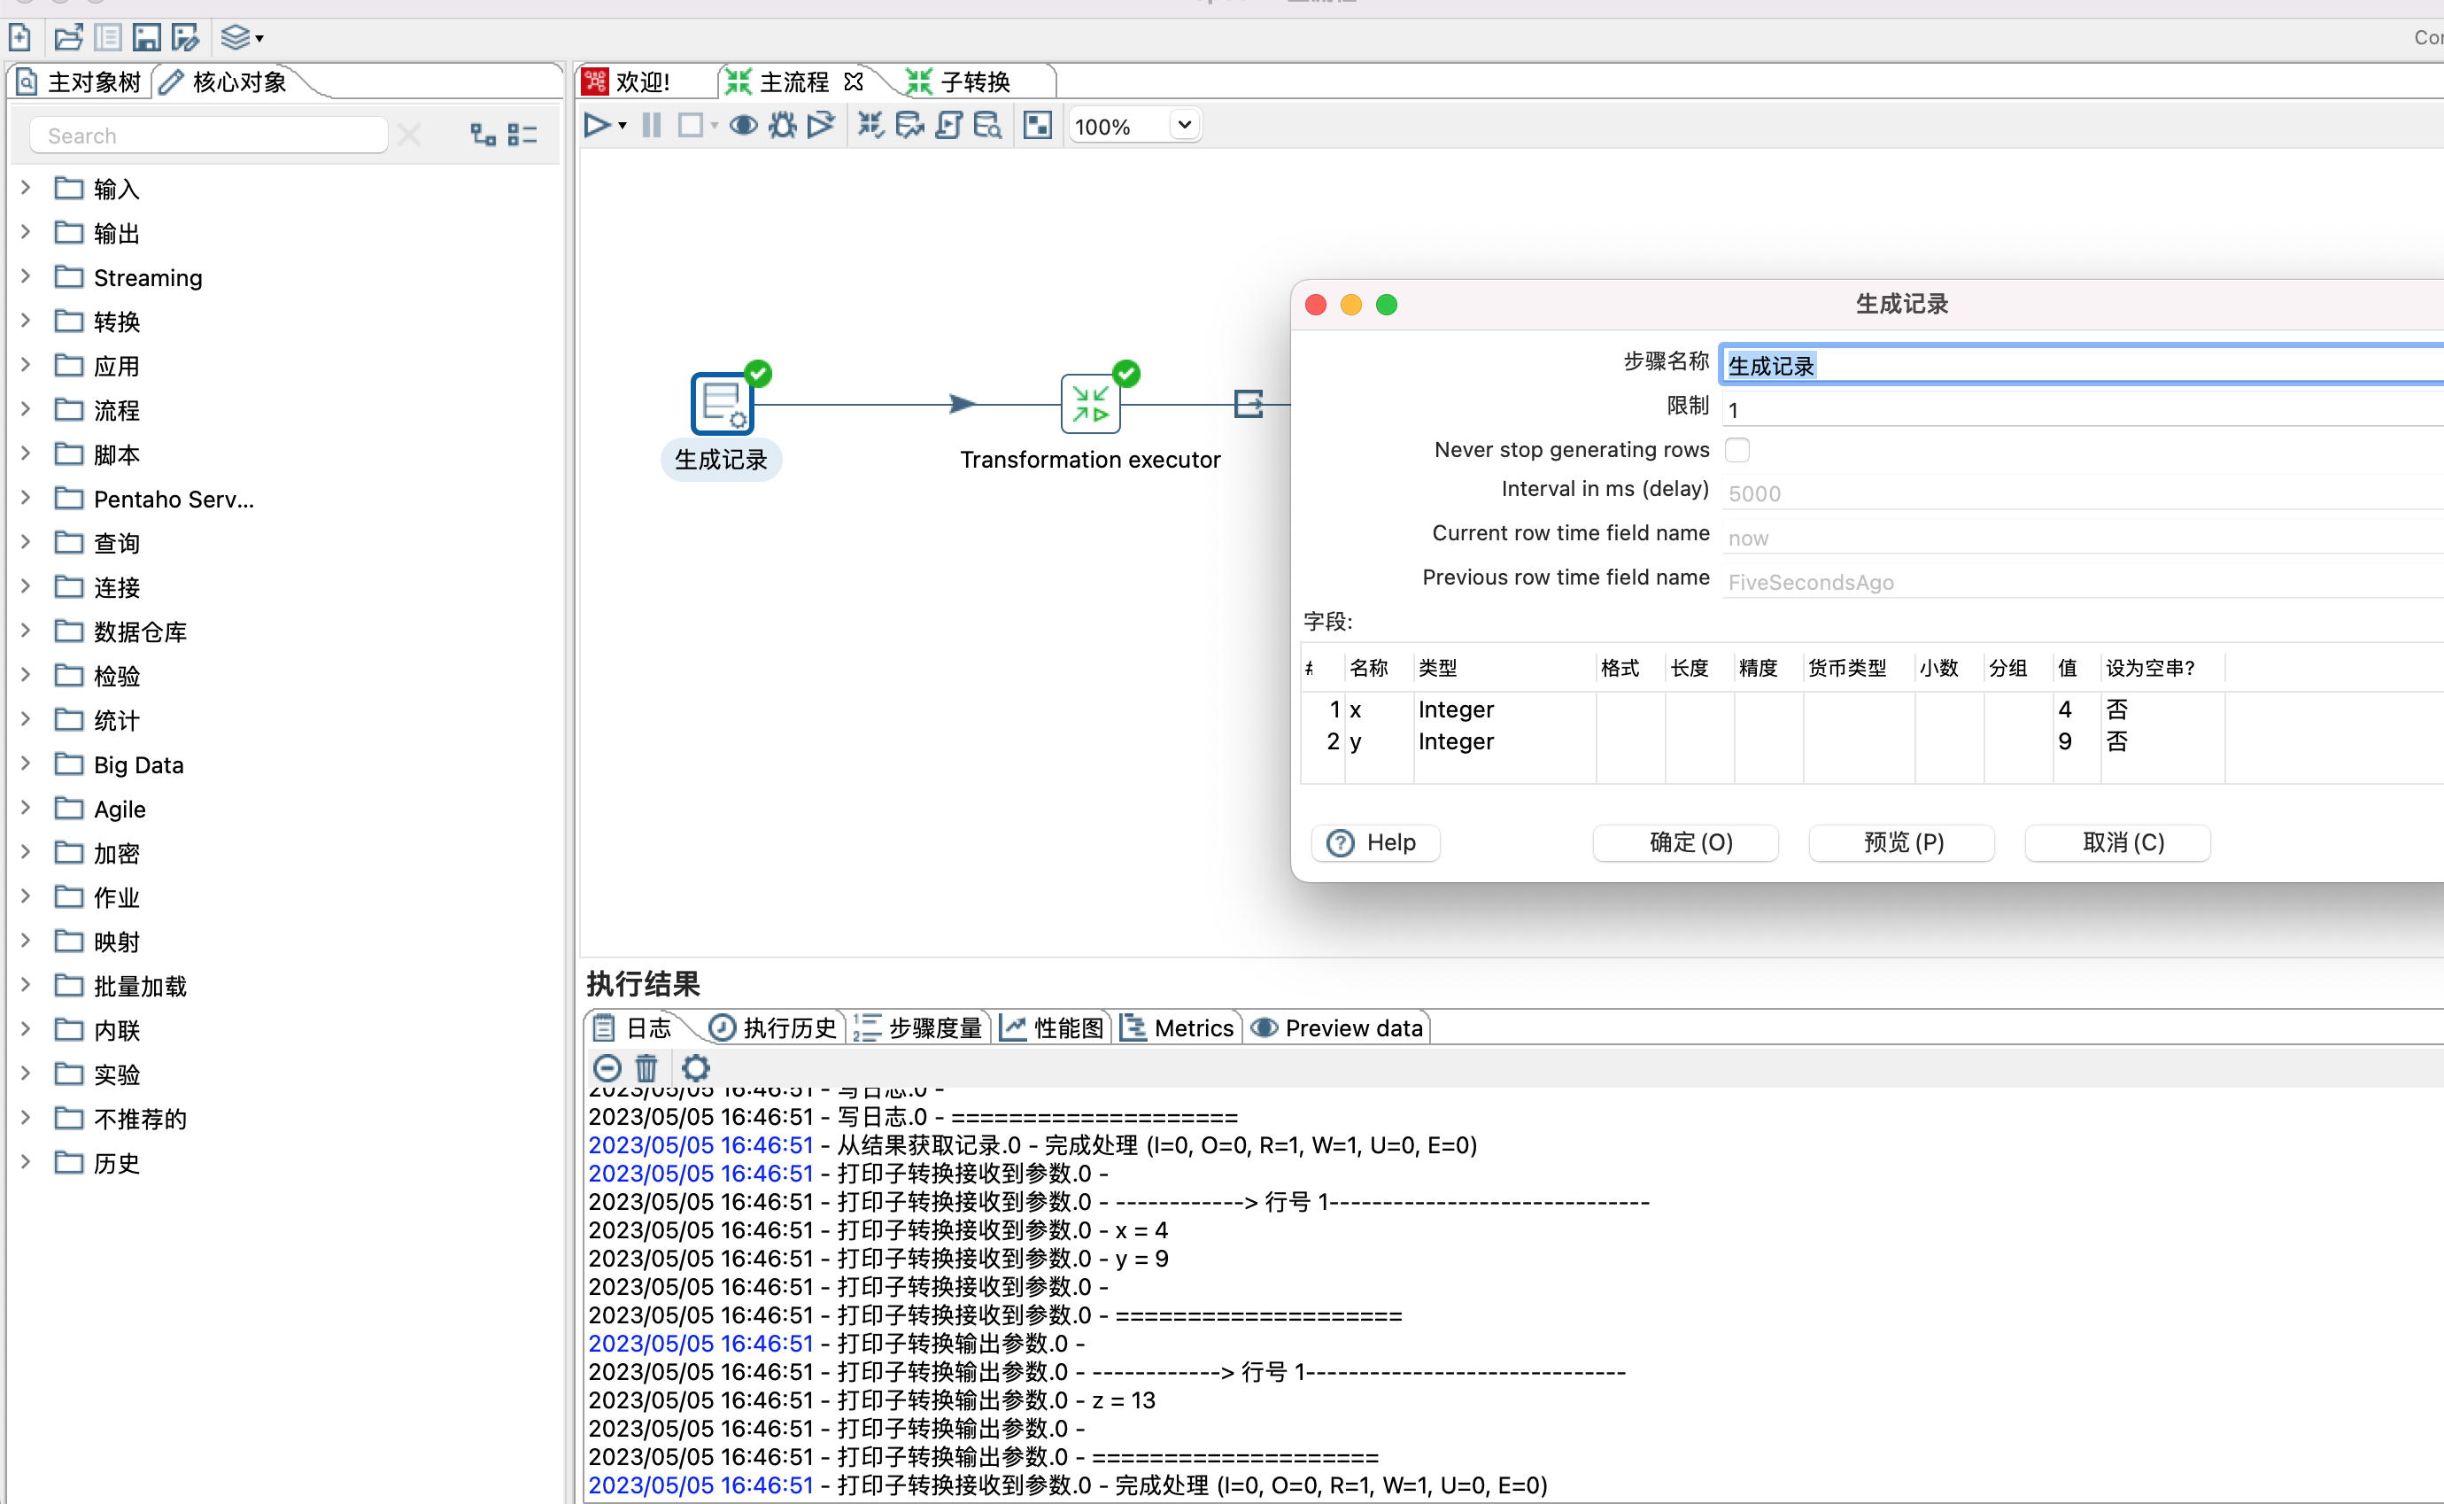Open log settings with the gear icon
This screenshot has height=1504, width=2444.
[695, 1067]
